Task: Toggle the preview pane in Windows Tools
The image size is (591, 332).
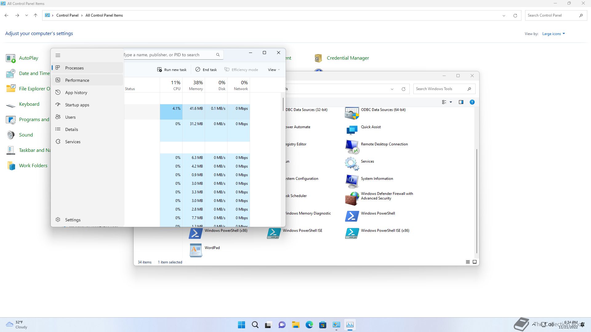Action: 461,102
